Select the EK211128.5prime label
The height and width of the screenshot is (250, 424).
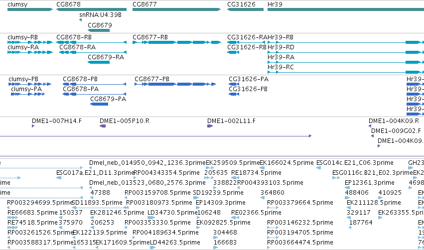(x=374, y=203)
